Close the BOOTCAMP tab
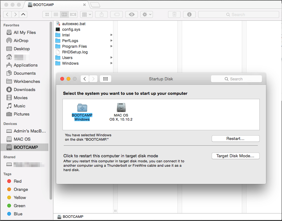 [x=84, y=5]
